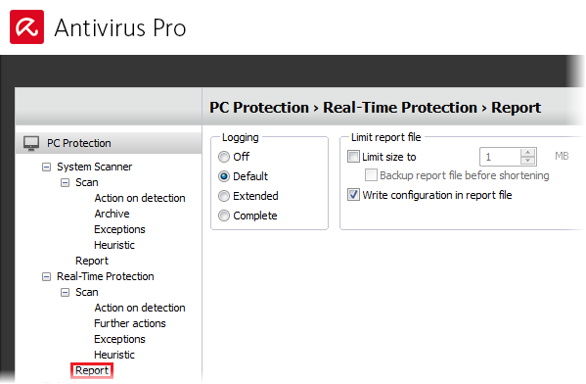Open Further actions settings
Viewport: 586px width, 384px height.
tap(130, 323)
